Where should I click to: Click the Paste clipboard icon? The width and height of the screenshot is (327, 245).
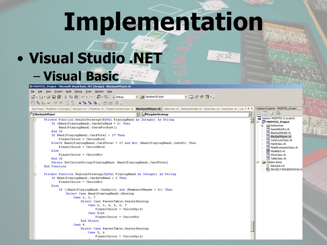(x=76, y=97)
